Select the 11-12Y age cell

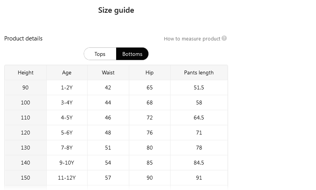[67, 178]
